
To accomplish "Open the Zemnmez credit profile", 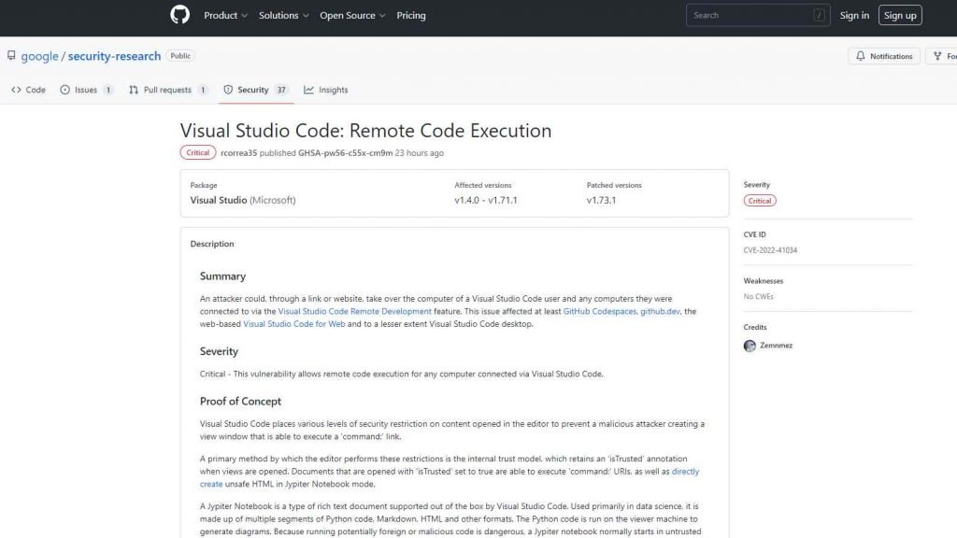I will pyautogui.click(x=777, y=346).
